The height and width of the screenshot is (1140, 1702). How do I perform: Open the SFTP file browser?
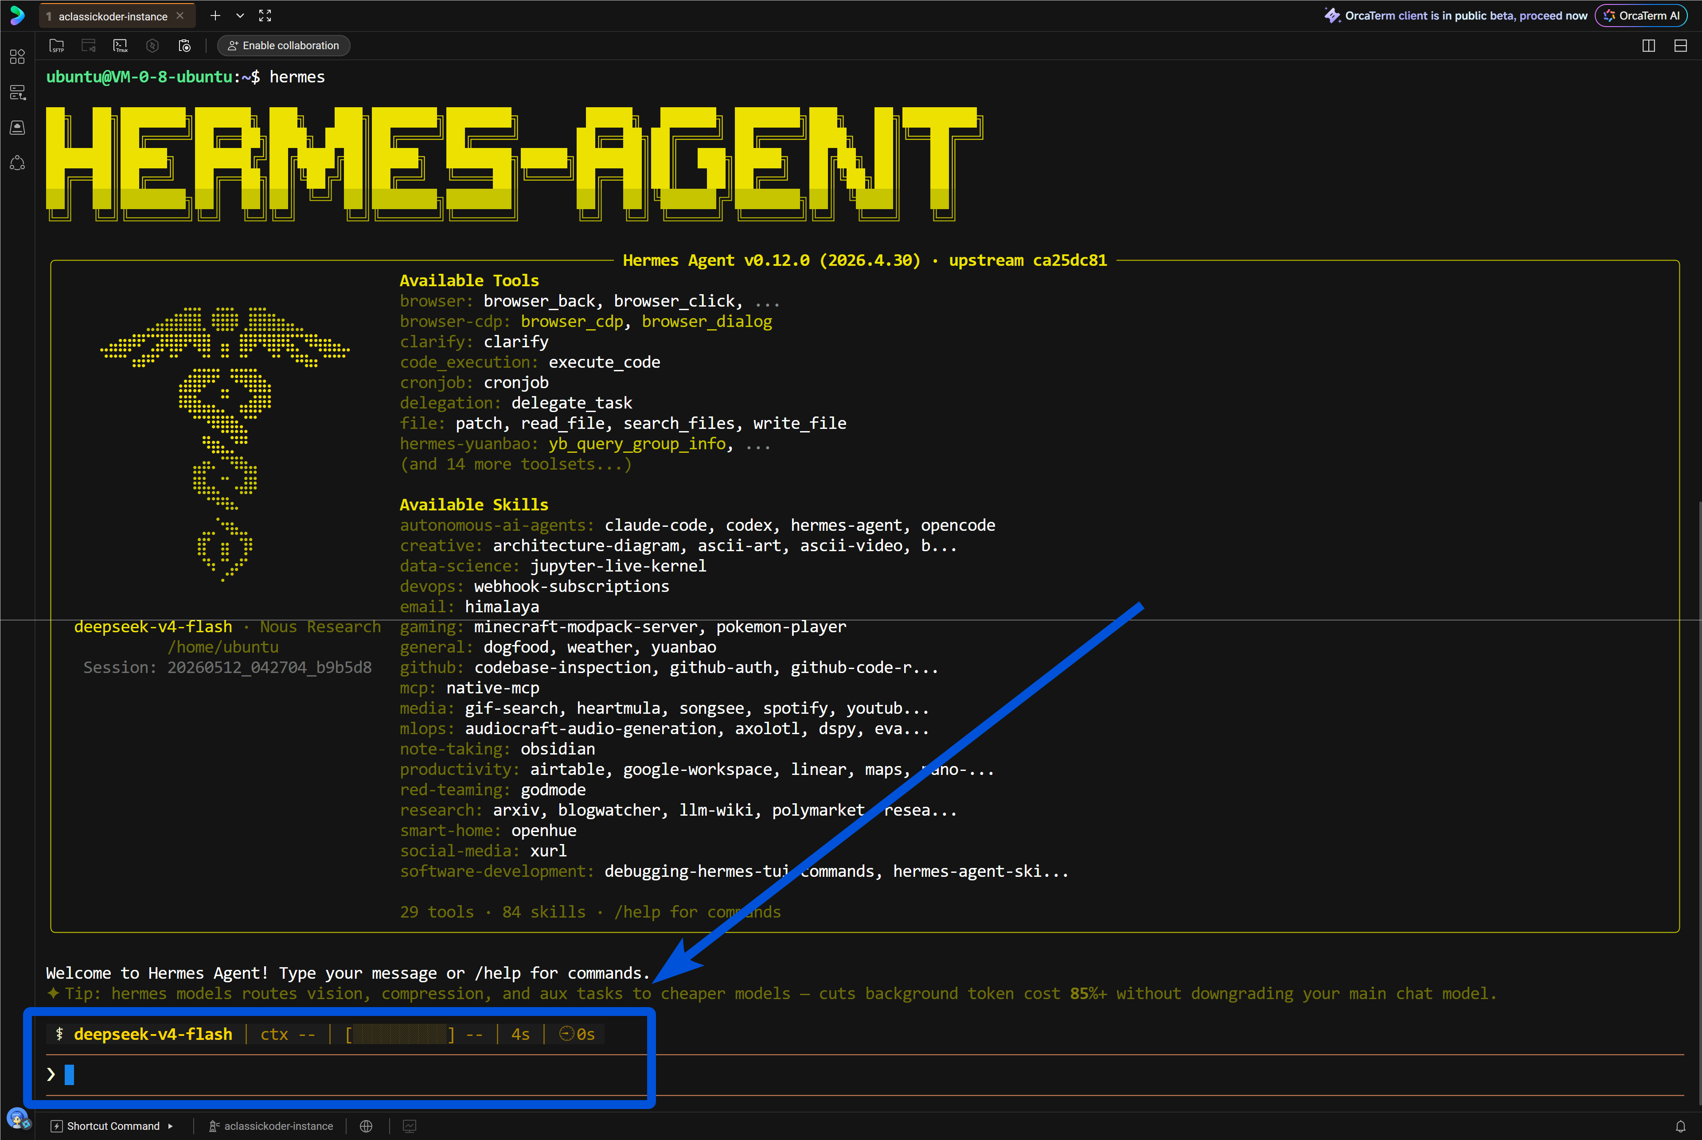click(x=57, y=46)
